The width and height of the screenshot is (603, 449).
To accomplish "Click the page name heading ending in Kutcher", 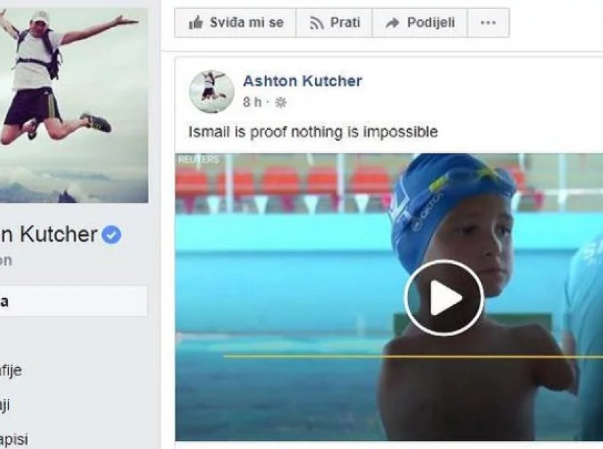I will (x=49, y=234).
